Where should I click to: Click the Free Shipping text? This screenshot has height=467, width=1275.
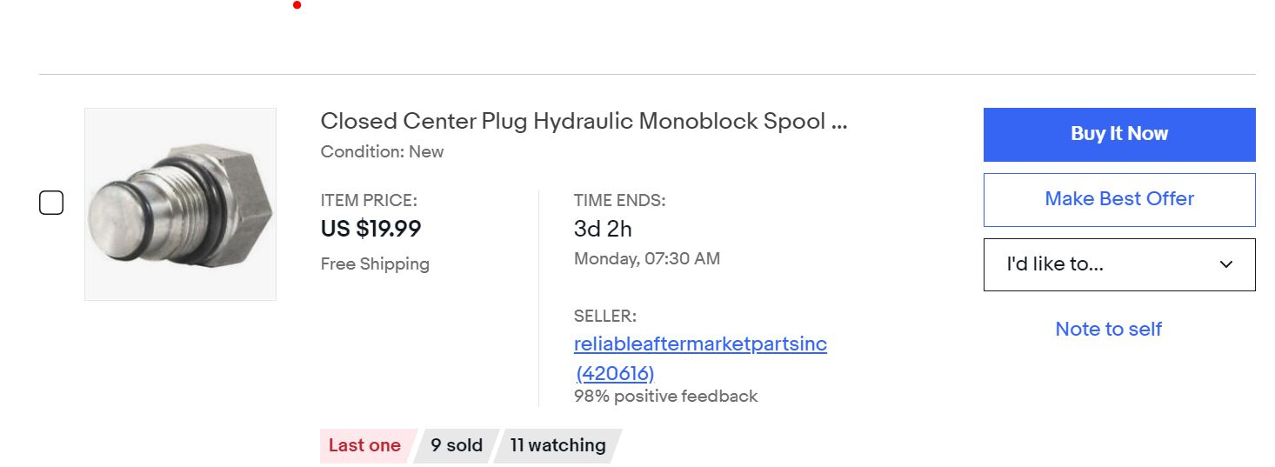click(375, 264)
